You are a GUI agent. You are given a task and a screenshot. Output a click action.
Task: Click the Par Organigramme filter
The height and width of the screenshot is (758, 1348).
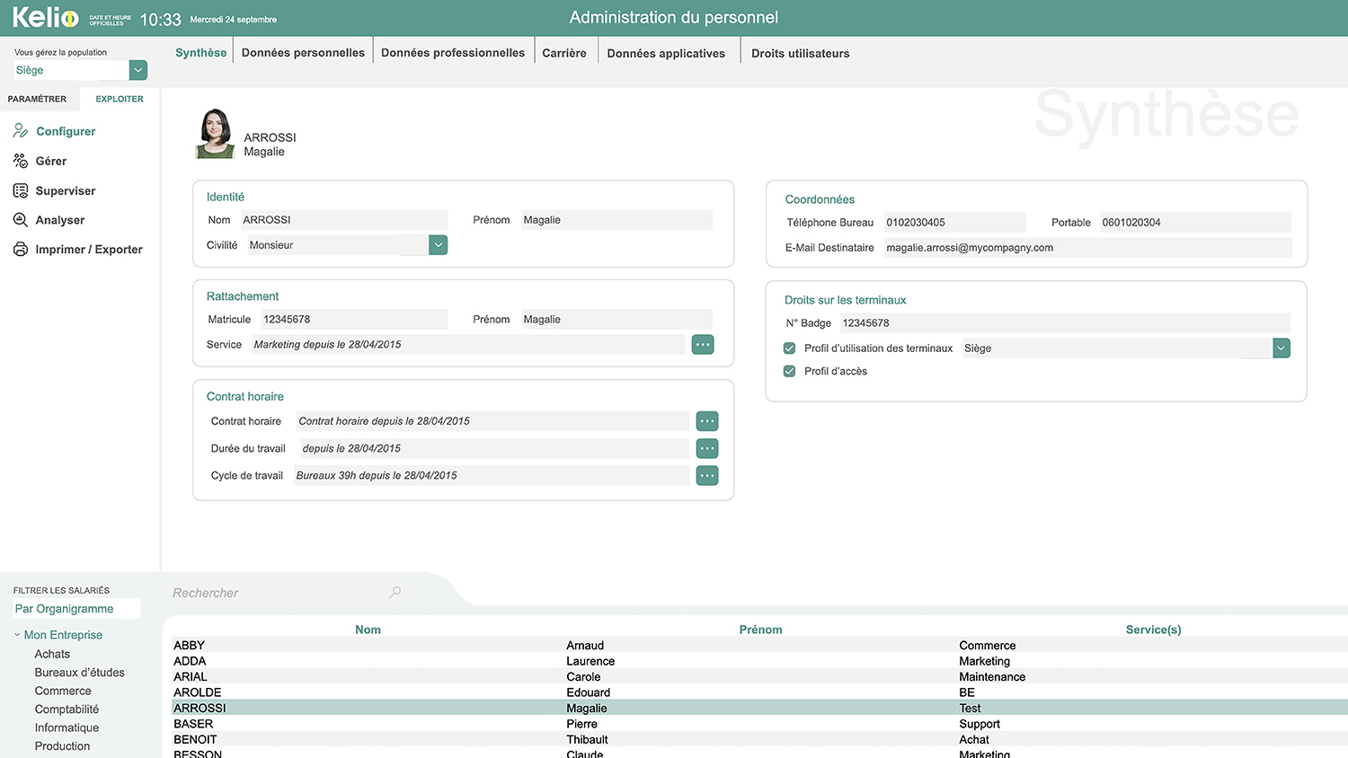point(66,608)
